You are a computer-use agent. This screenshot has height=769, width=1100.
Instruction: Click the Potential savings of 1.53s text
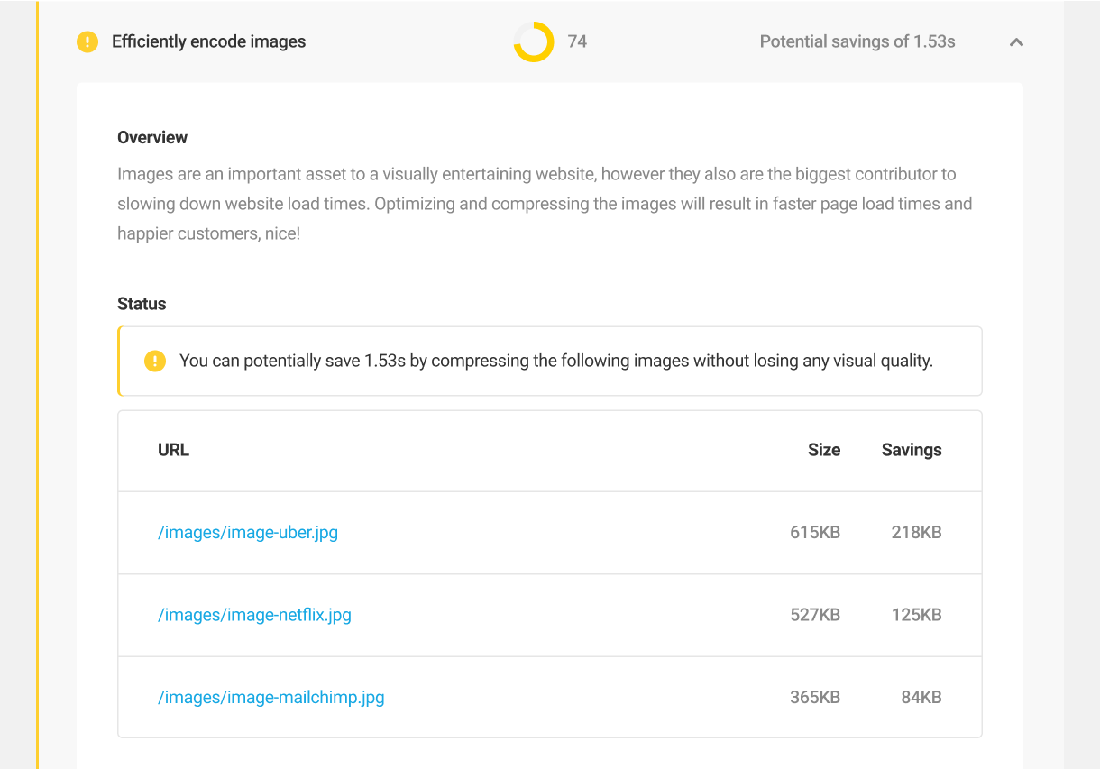(857, 41)
